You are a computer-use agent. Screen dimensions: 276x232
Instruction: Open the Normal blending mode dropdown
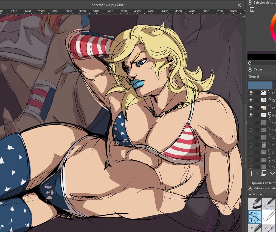(x=262, y=77)
